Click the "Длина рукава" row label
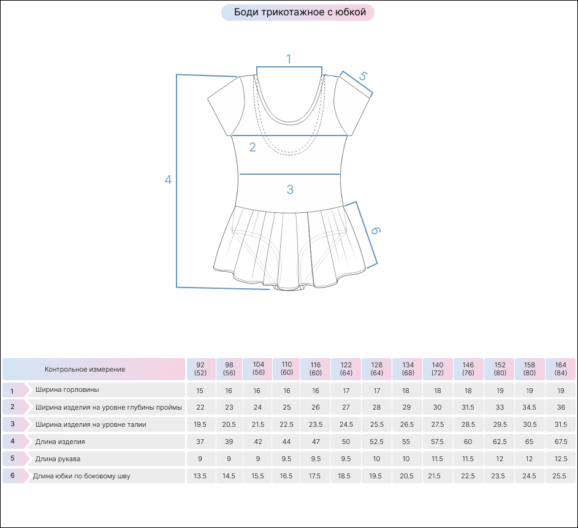578x528 pixels. pyautogui.click(x=58, y=459)
